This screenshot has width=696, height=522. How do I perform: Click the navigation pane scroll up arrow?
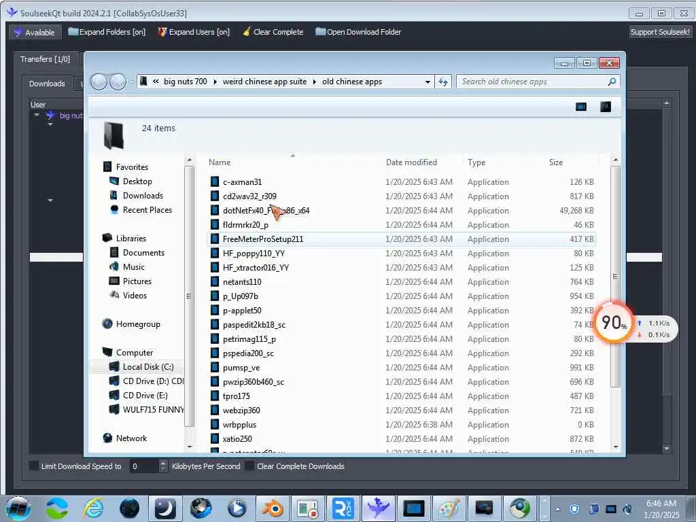tap(190, 160)
